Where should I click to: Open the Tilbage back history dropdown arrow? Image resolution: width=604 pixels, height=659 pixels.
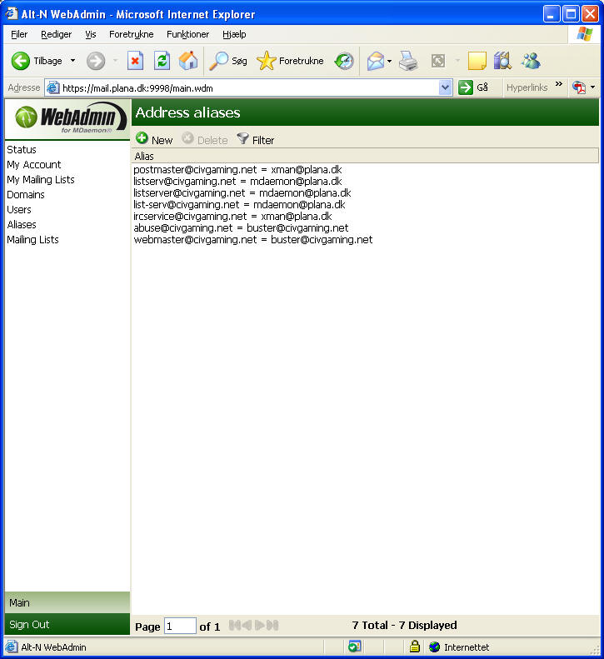(x=72, y=61)
